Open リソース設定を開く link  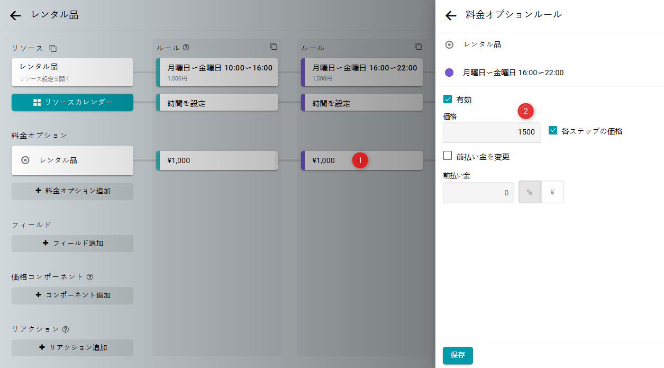[45, 79]
